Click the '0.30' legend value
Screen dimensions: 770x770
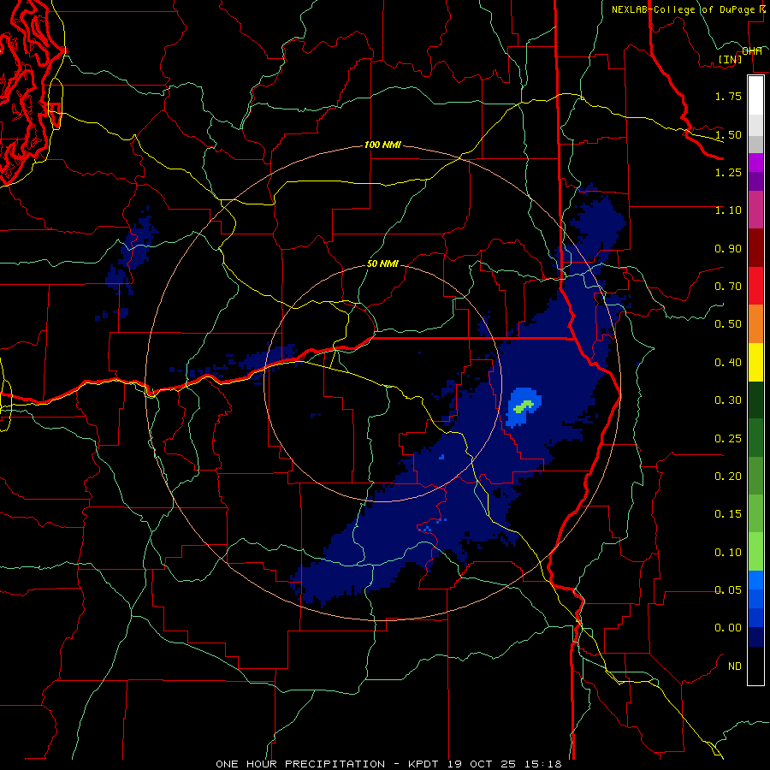[x=728, y=400]
